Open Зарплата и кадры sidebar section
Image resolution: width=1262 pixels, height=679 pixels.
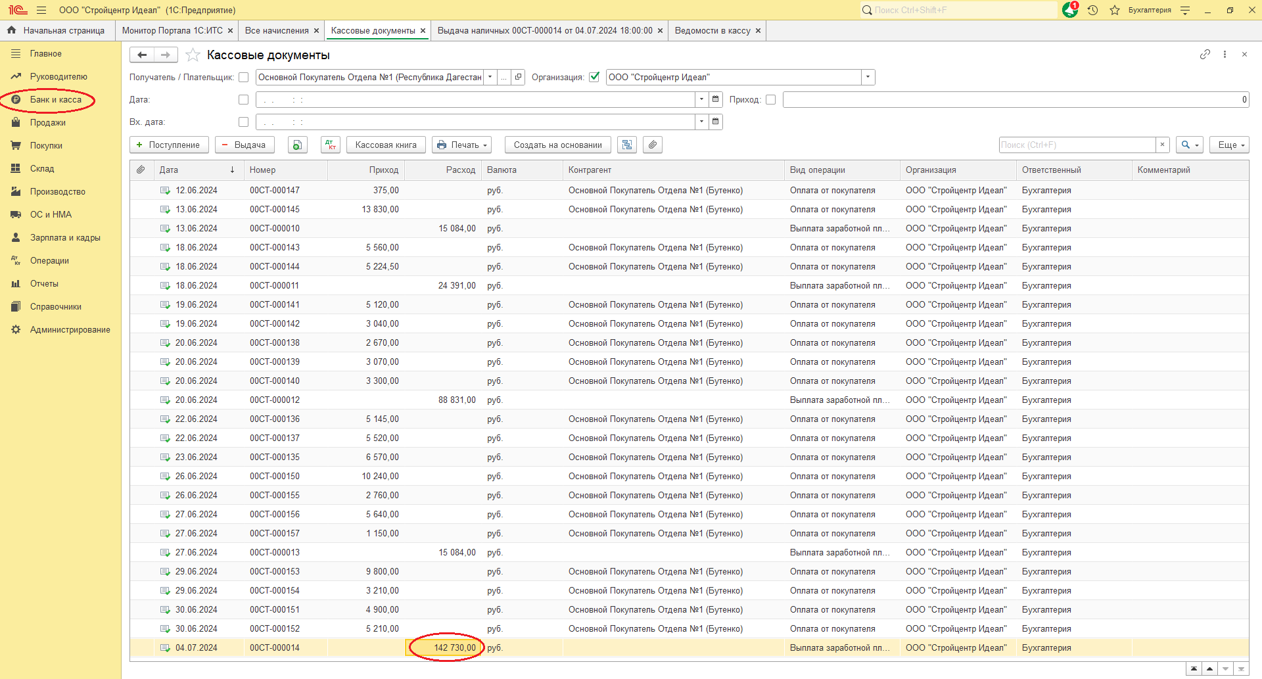(65, 238)
